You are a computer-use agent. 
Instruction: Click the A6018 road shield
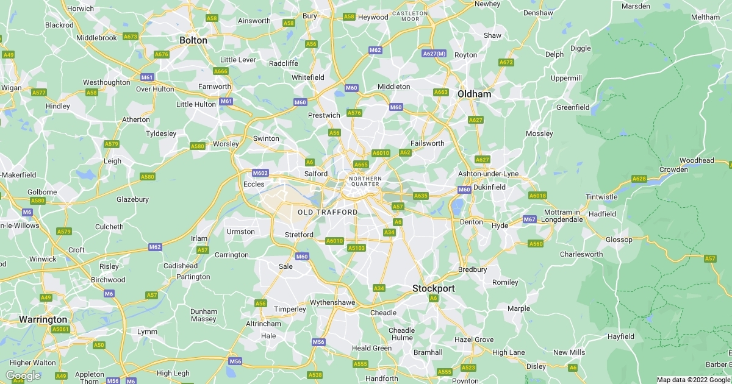(537, 196)
